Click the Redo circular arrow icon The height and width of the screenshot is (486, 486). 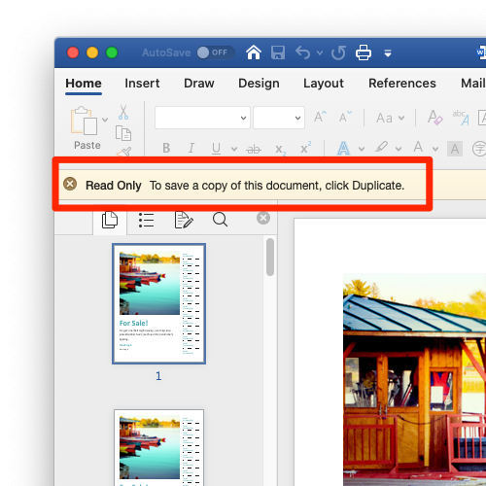click(x=338, y=52)
